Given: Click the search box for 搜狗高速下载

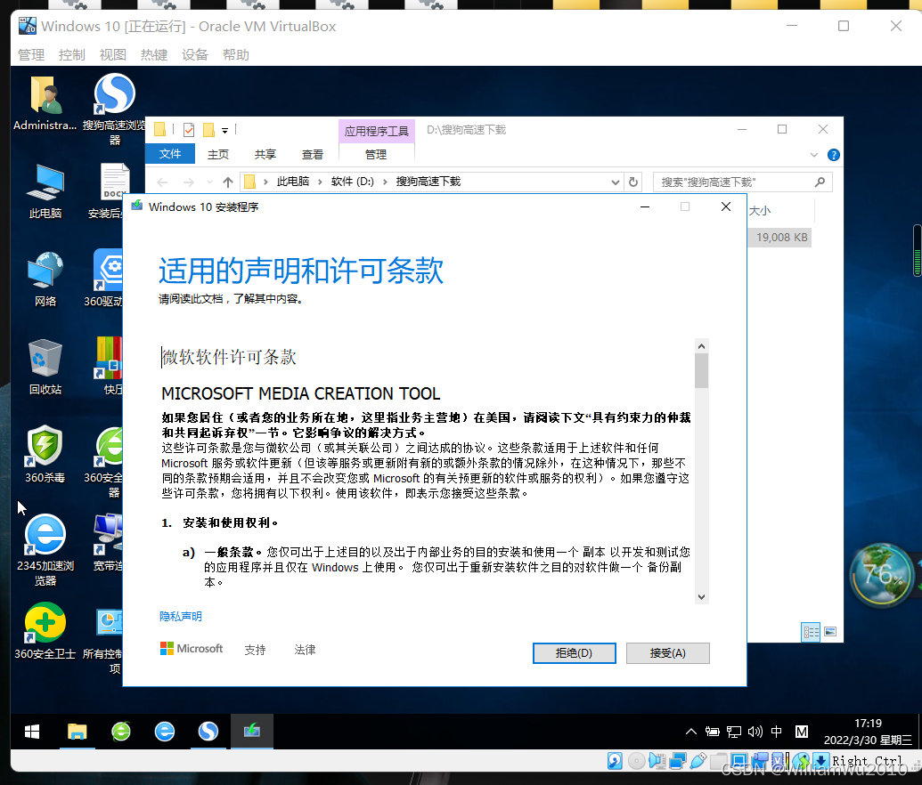Looking at the screenshot, I should [x=743, y=182].
